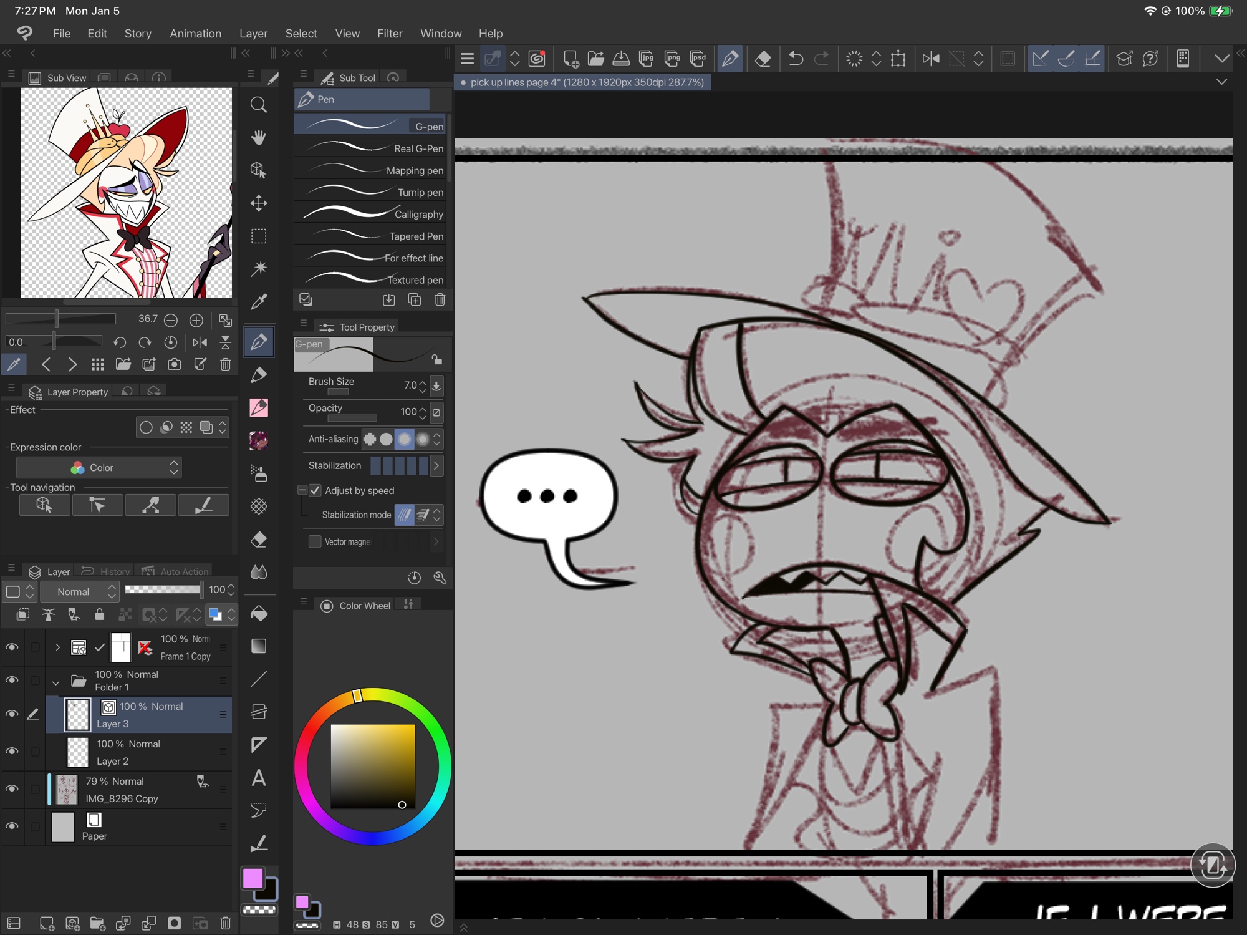Select the Fill bucket tool
The width and height of the screenshot is (1247, 935).
point(259,614)
